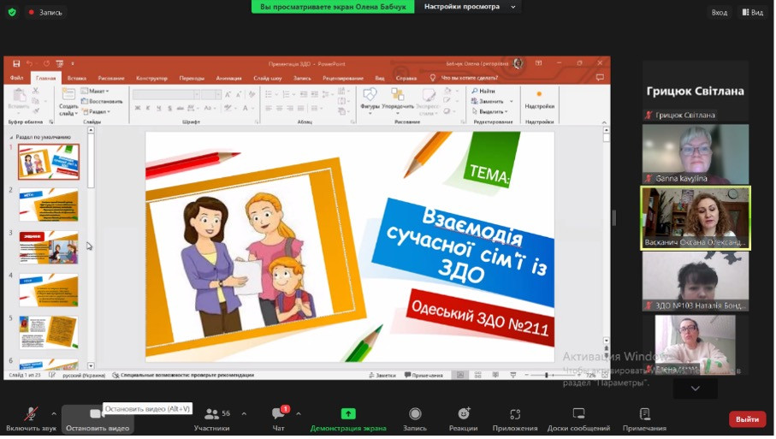Click the Вставка tab in PowerPoint ribbon

click(76, 78)
